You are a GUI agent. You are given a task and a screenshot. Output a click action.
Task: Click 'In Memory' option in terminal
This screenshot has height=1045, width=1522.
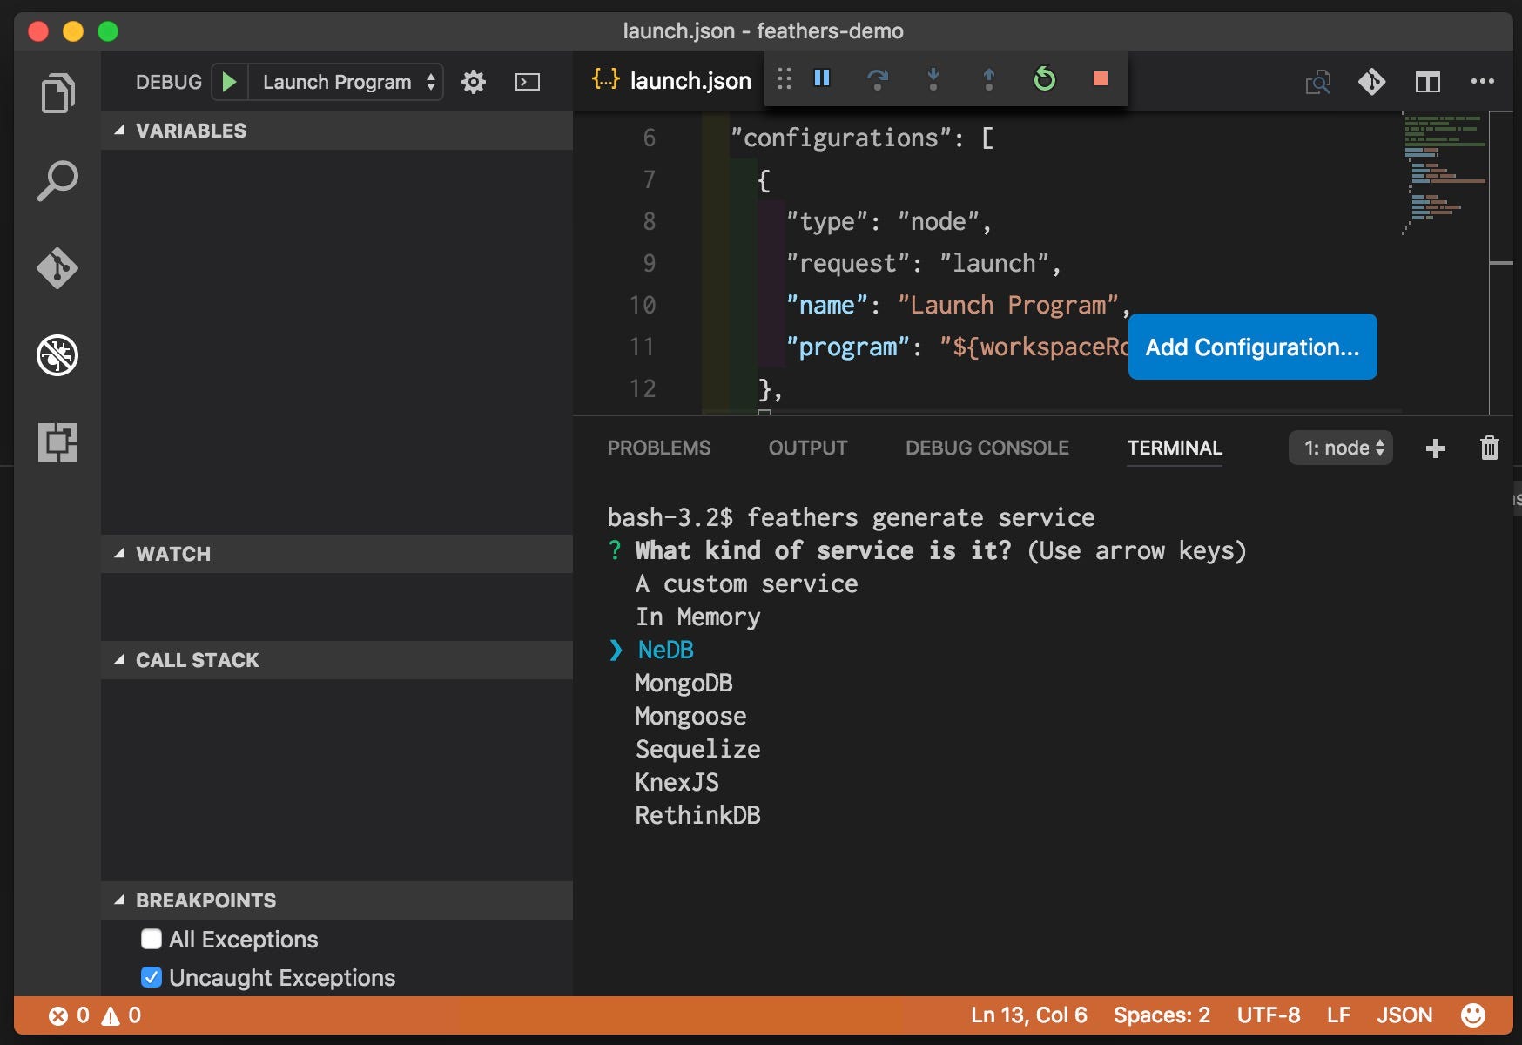click(x=697, y=617)
